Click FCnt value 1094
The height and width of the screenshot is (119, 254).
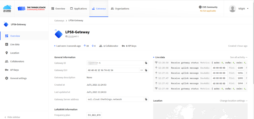pos(240,83)
